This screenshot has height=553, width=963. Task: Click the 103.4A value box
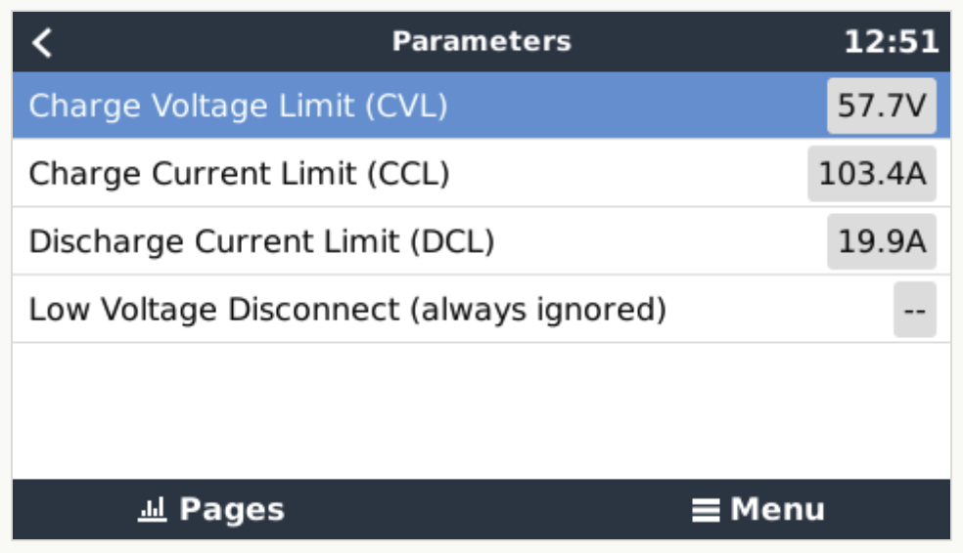click(871, 174)
